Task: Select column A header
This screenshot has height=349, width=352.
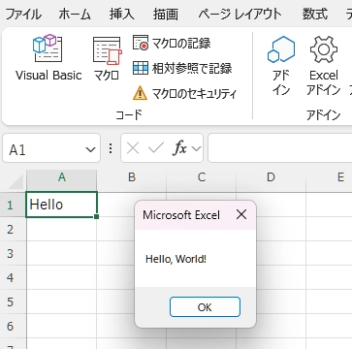Action: tap(61, 177)
